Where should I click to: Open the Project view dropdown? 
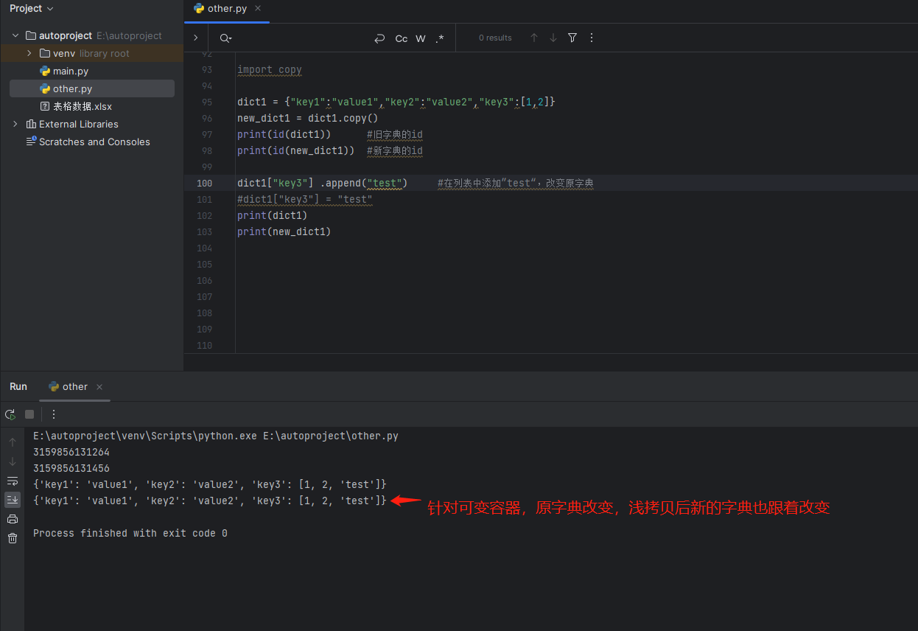32,9
